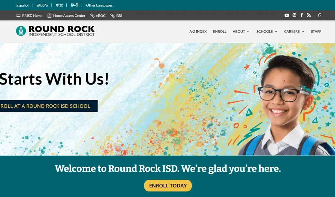Viewport: 335px width, 197px height.
Task: Open the RSS feed icon
Action: (x=309, y=15)
